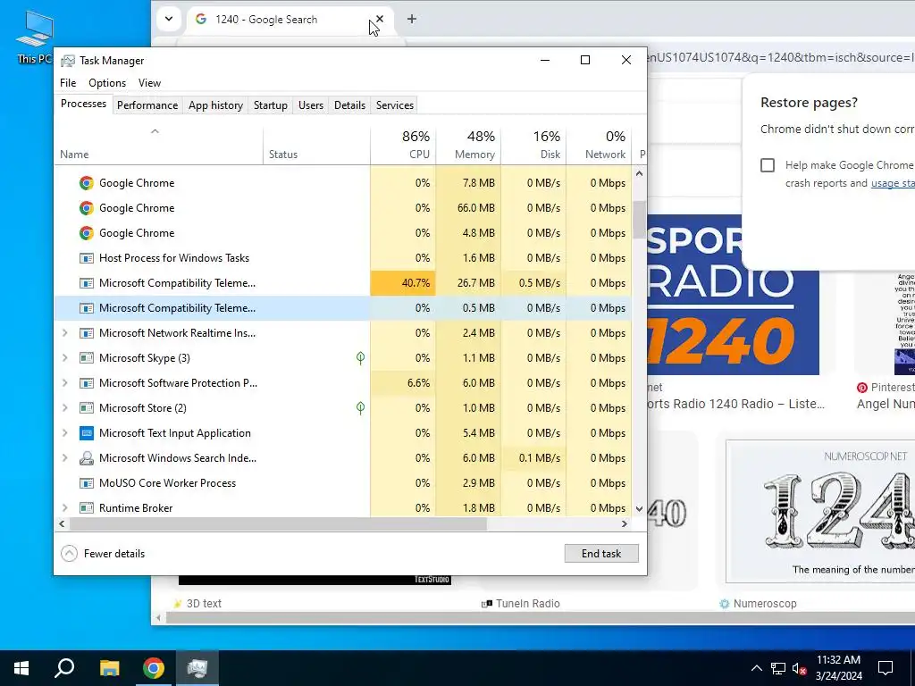Open Chrome's tab search dropdown arrow
Viewport: 915px width, 686px height.
tap(169, 19)
